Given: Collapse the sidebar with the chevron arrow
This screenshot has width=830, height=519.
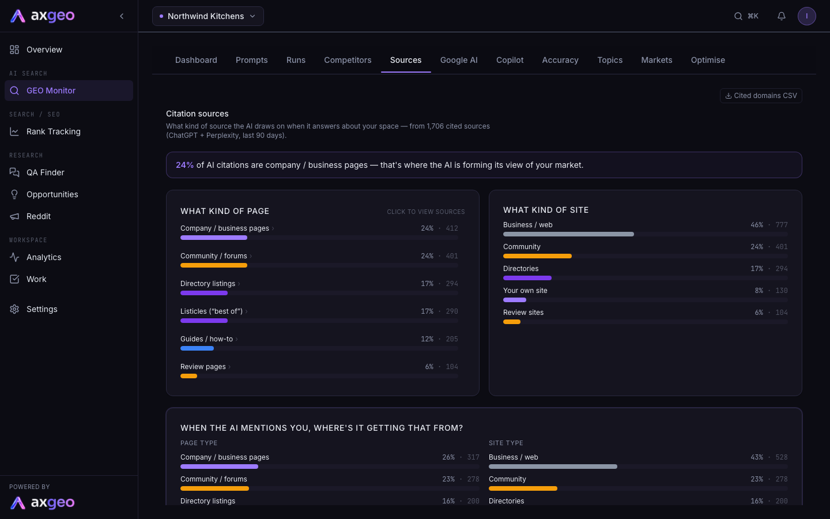Looking at the screenshot, I should (122, 16).
